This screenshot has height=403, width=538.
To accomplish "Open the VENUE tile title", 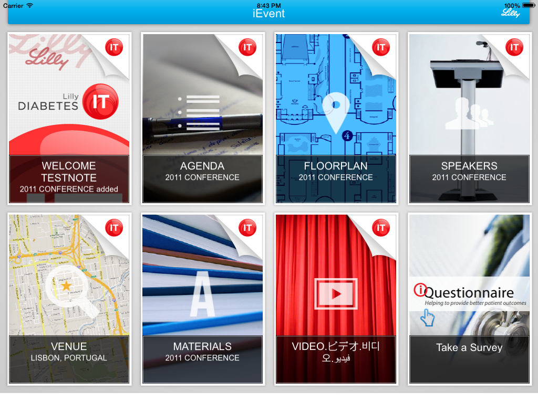I will point(69,346).
